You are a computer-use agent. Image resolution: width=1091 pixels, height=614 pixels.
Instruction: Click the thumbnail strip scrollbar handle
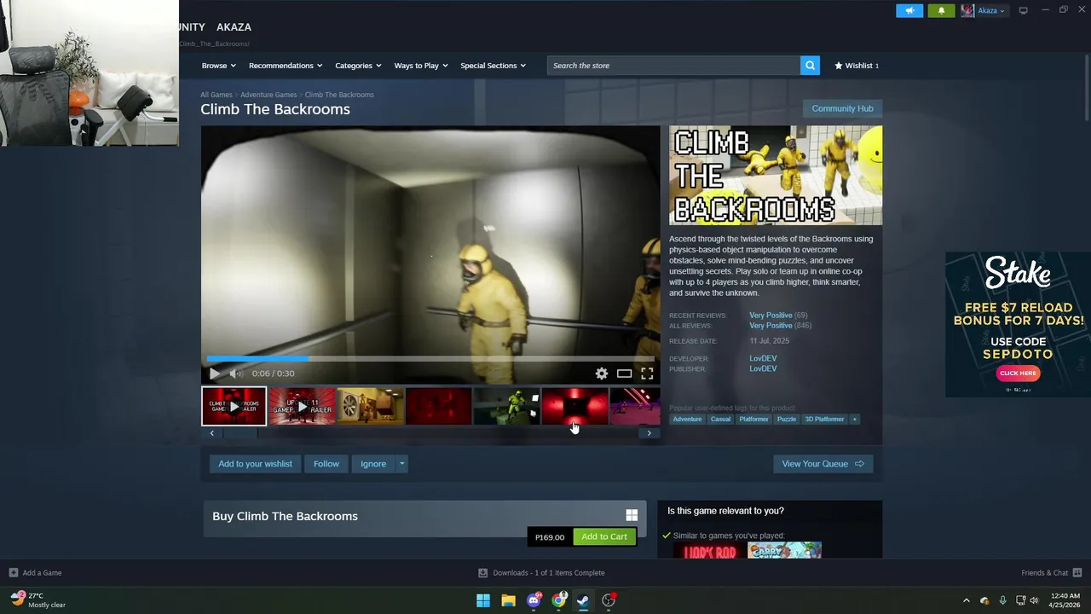click(x=240, y=433)
